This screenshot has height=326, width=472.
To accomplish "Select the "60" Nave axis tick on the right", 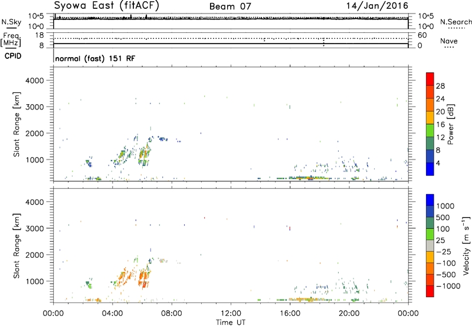I will point(422,35).
